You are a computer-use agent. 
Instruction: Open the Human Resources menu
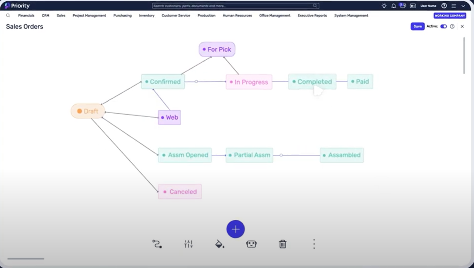click(237, 16)
